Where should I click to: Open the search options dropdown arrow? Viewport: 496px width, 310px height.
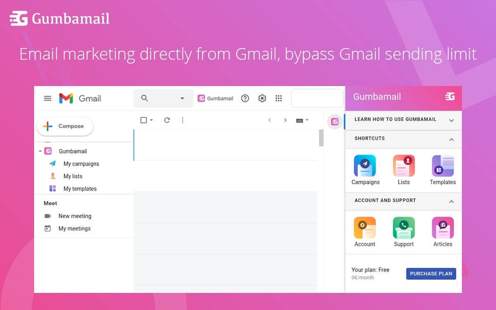point(182,98)
